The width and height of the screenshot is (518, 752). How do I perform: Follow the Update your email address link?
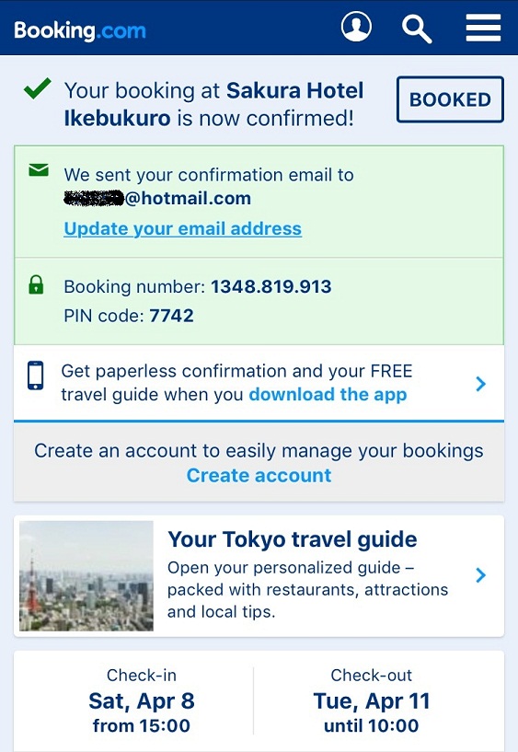(x=183, y=229)
